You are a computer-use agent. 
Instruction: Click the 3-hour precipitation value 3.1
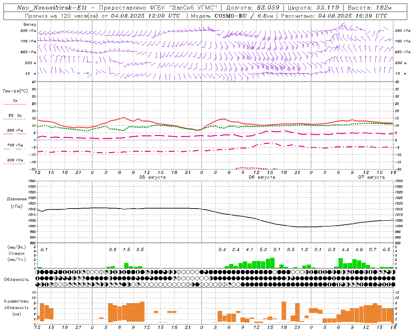point(277,249)
